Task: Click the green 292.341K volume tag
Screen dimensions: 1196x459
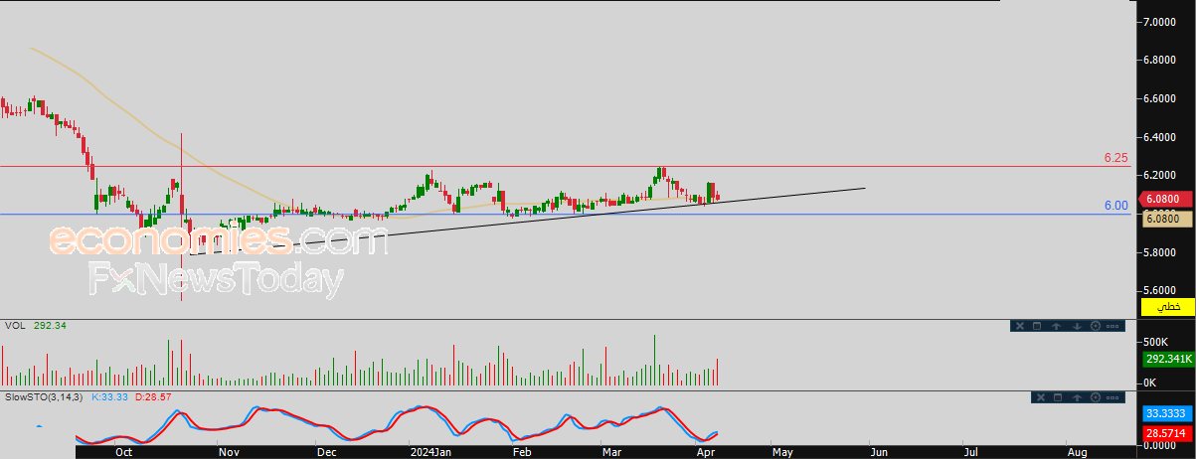Action: click(1167, 359)
